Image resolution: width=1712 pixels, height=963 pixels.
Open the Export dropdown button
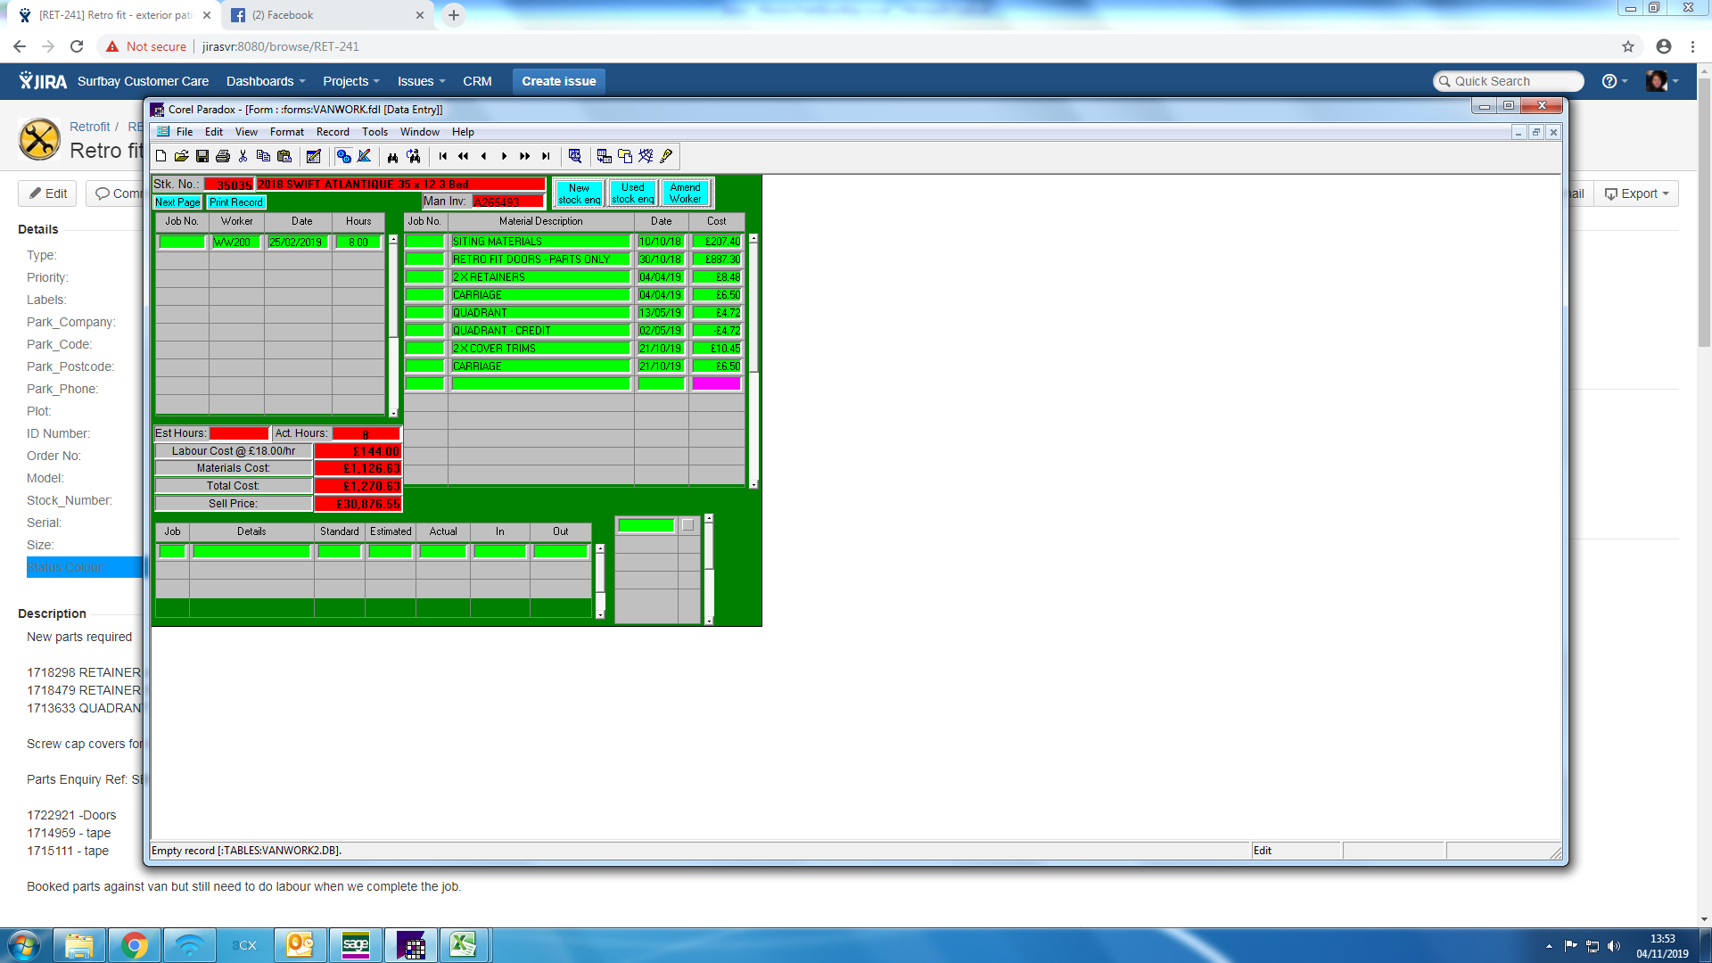(x=1636, y=193)
